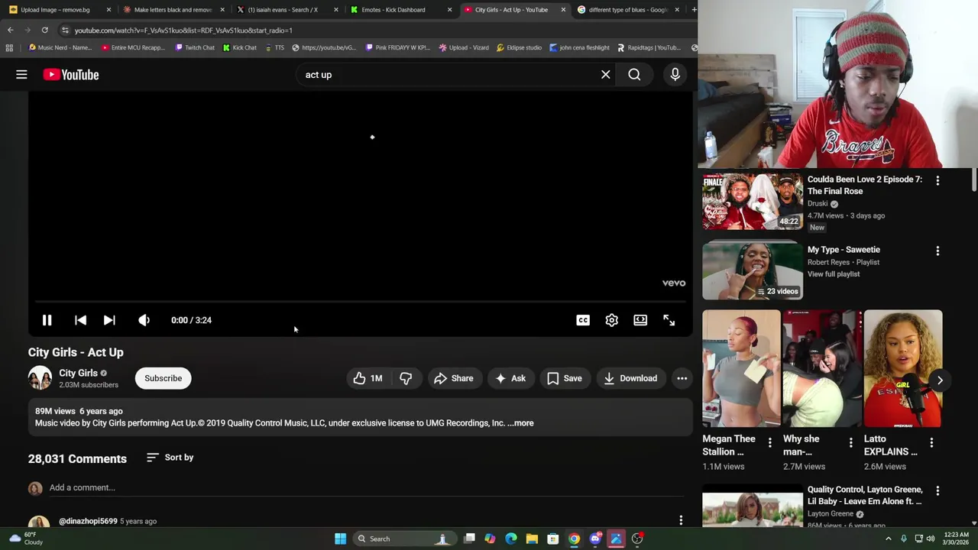
Task: Open the Ask AI button
Action: coord(511,378)
